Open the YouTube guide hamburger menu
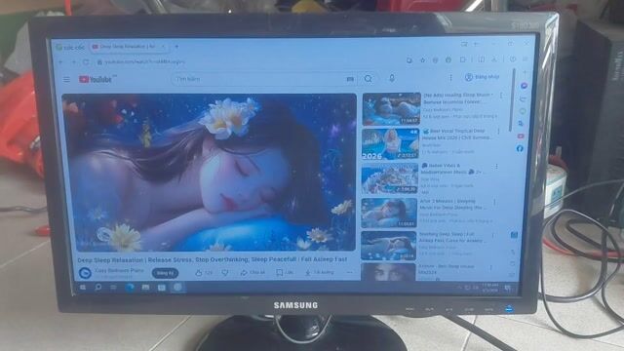Image resolution: width=624 pixels, height=351 pixels. coord(66,80)
